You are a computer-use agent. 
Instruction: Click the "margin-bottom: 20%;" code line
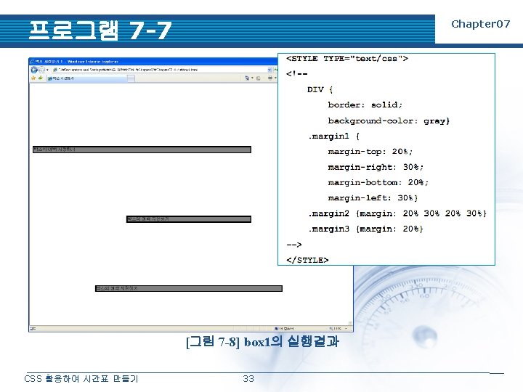378,183
